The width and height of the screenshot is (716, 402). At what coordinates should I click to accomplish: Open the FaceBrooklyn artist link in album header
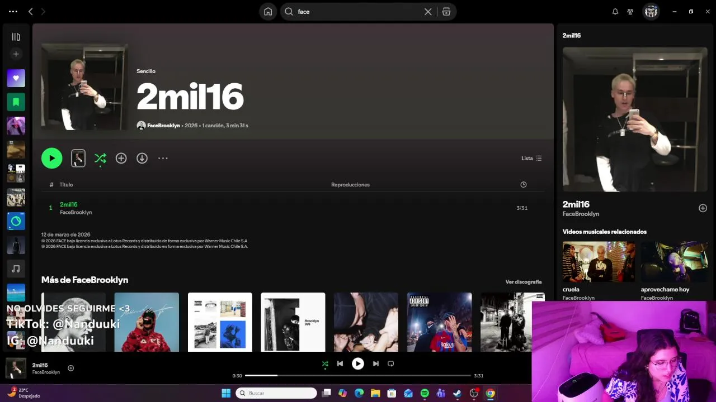click(x=163, y=126)
